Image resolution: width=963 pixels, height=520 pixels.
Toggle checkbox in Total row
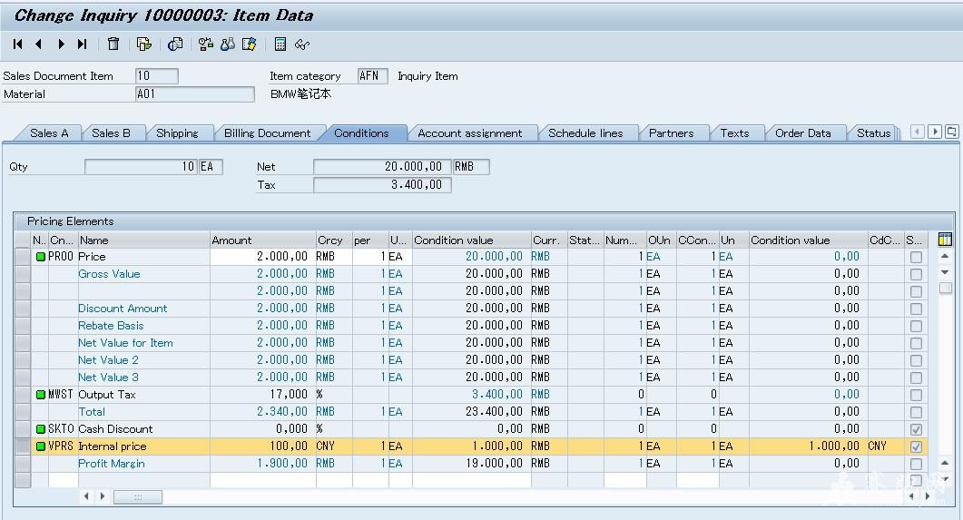[x=916, y=413]
